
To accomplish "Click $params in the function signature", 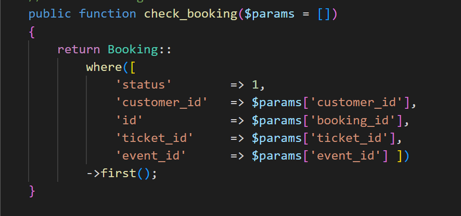I will coord(272,14).
